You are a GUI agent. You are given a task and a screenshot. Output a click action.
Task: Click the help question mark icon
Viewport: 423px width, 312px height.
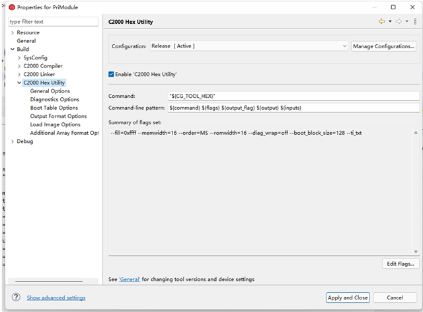[16, 297]
